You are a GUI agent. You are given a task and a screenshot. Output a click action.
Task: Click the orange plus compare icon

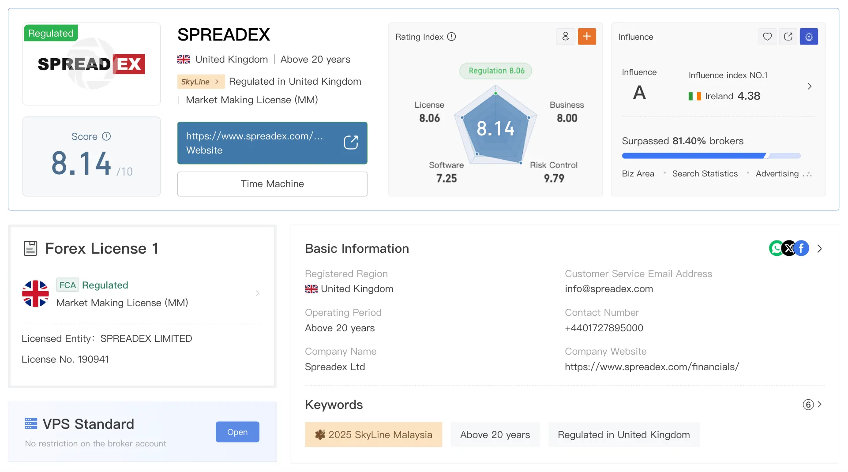pos(587,37)
